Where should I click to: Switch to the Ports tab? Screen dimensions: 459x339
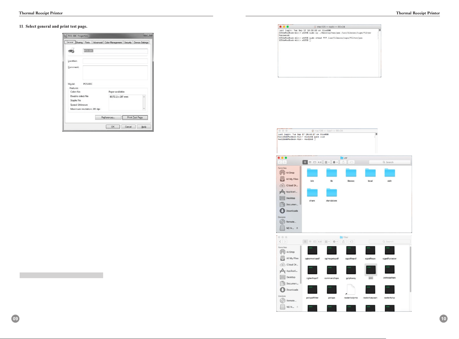87,42
